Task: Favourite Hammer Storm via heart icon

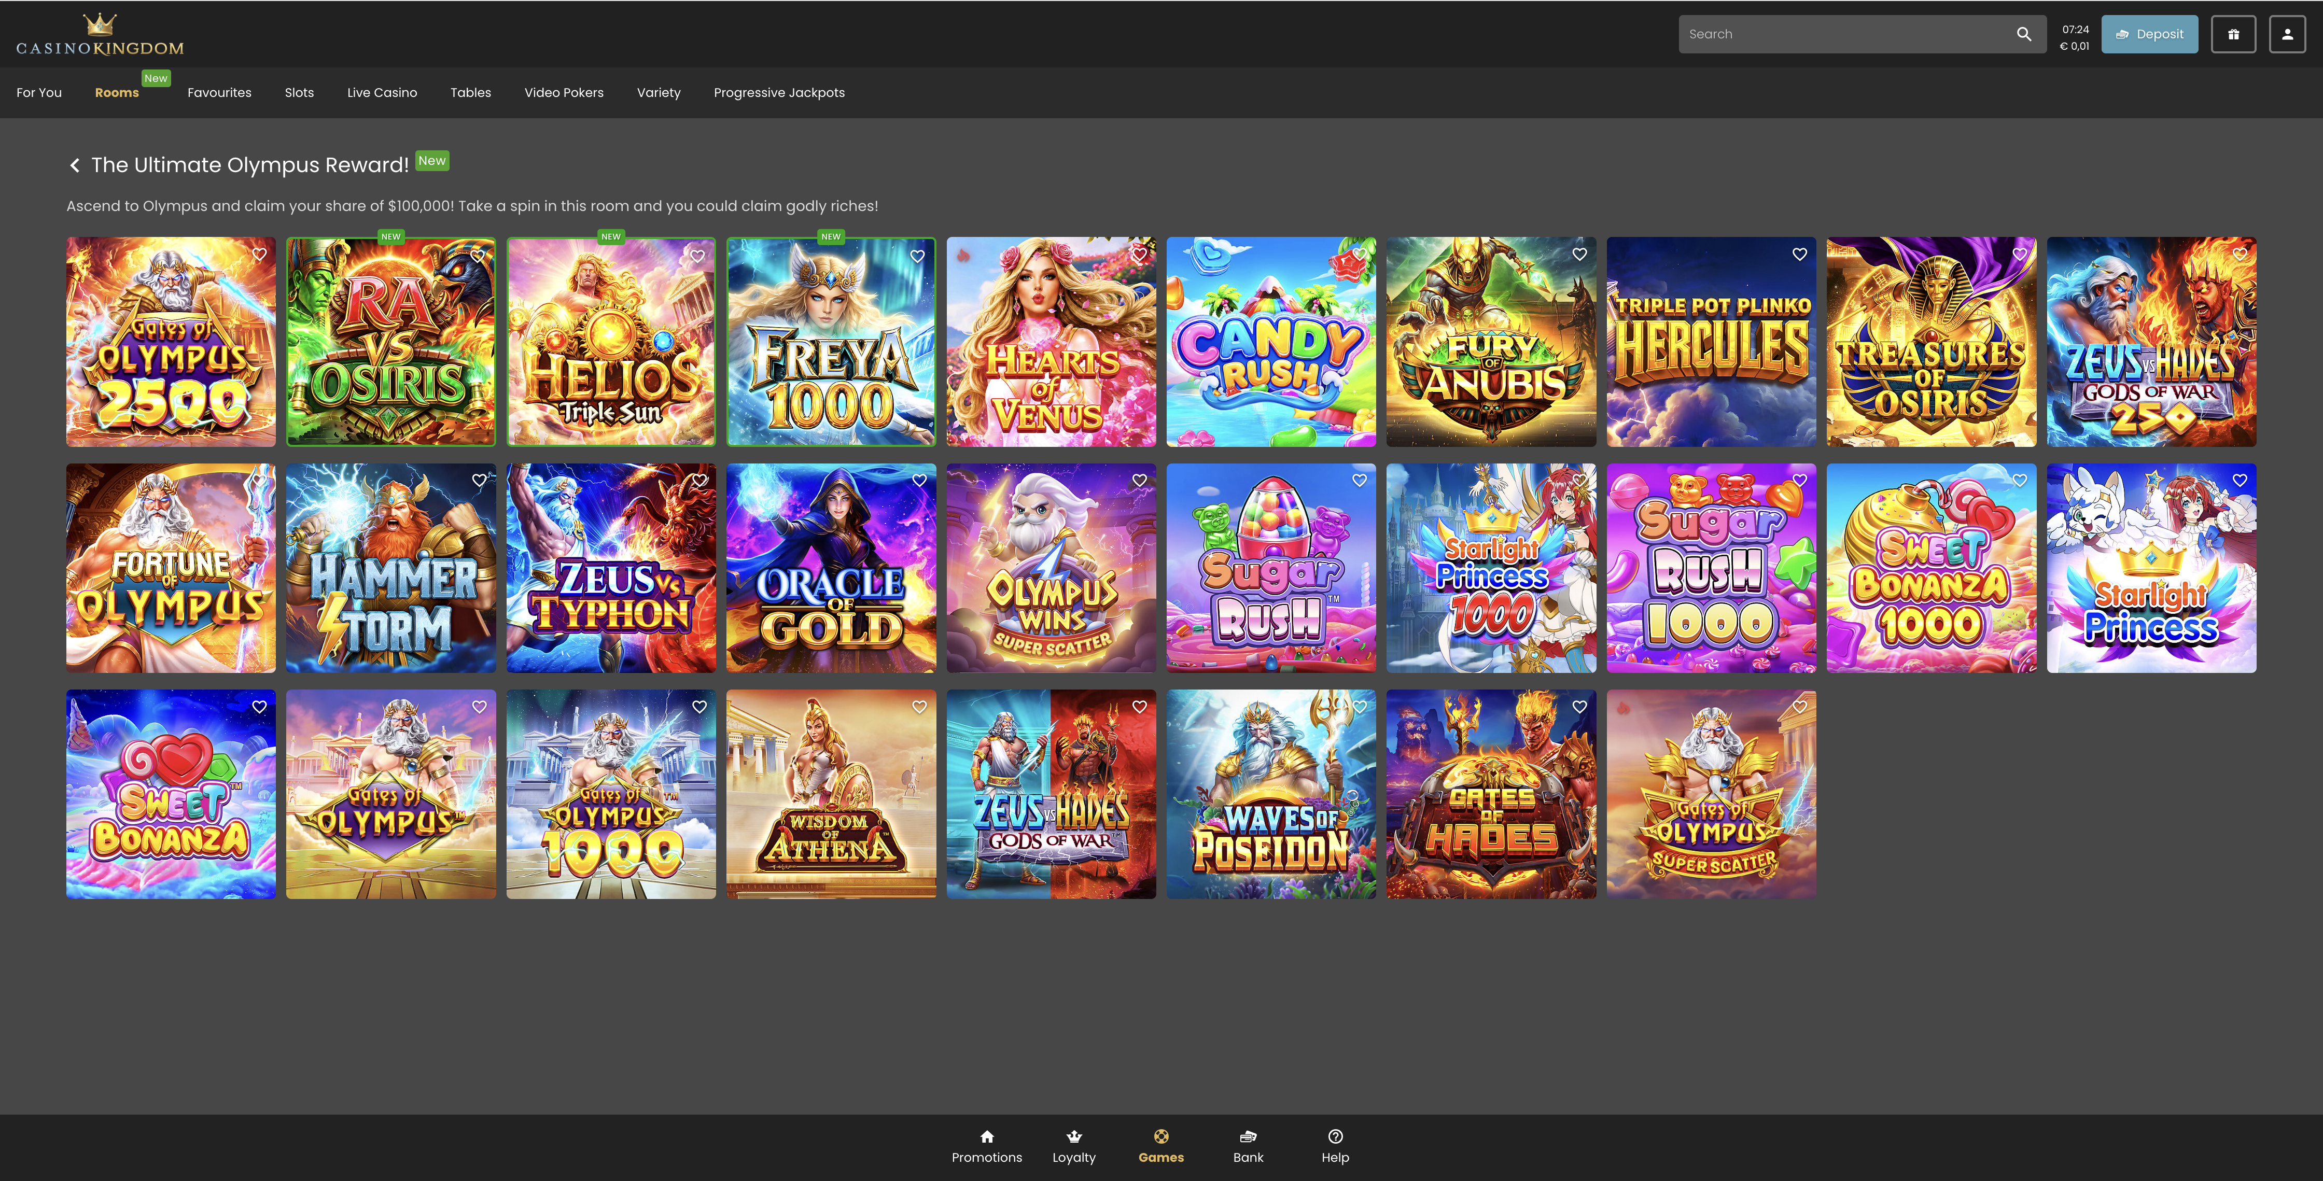Action: coord(479,481)
